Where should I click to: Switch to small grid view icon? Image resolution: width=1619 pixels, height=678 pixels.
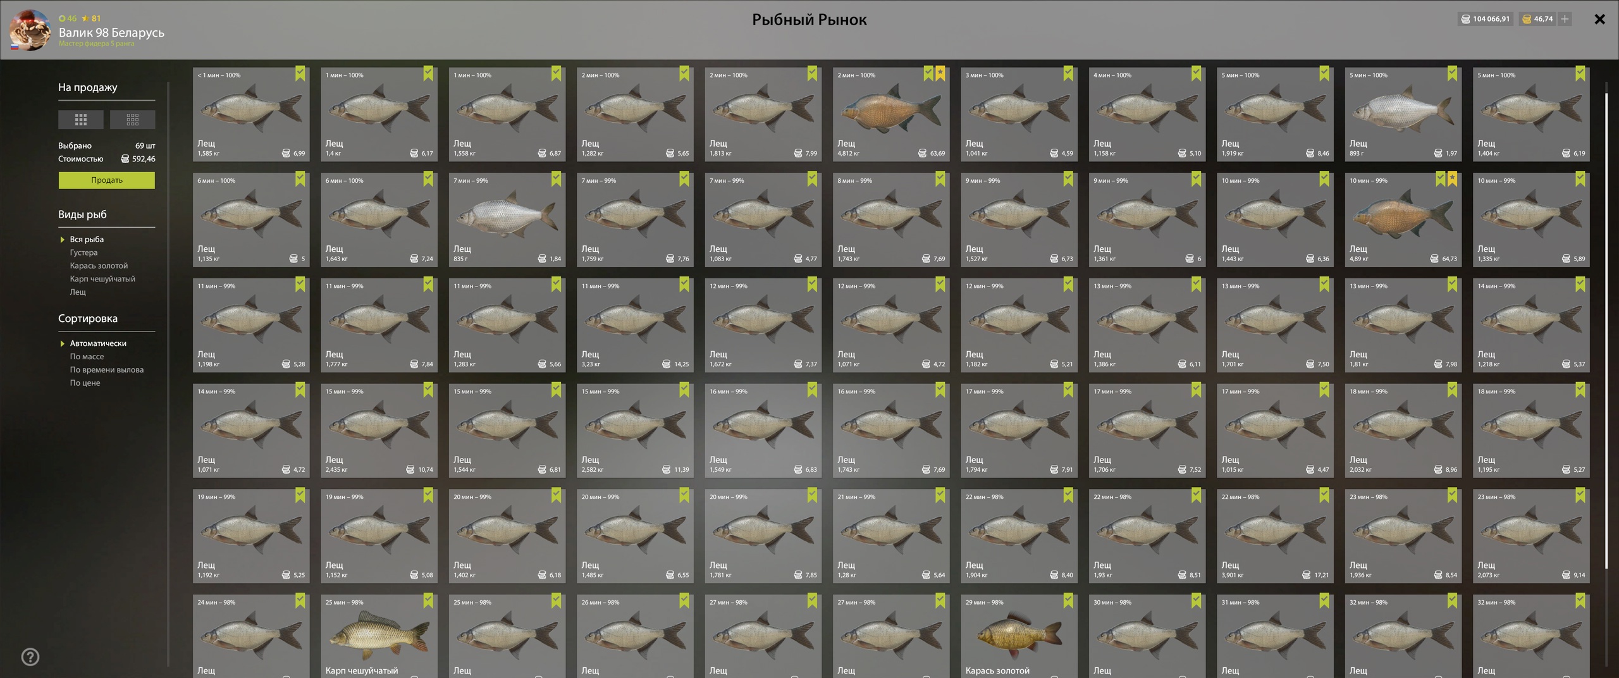132,120
